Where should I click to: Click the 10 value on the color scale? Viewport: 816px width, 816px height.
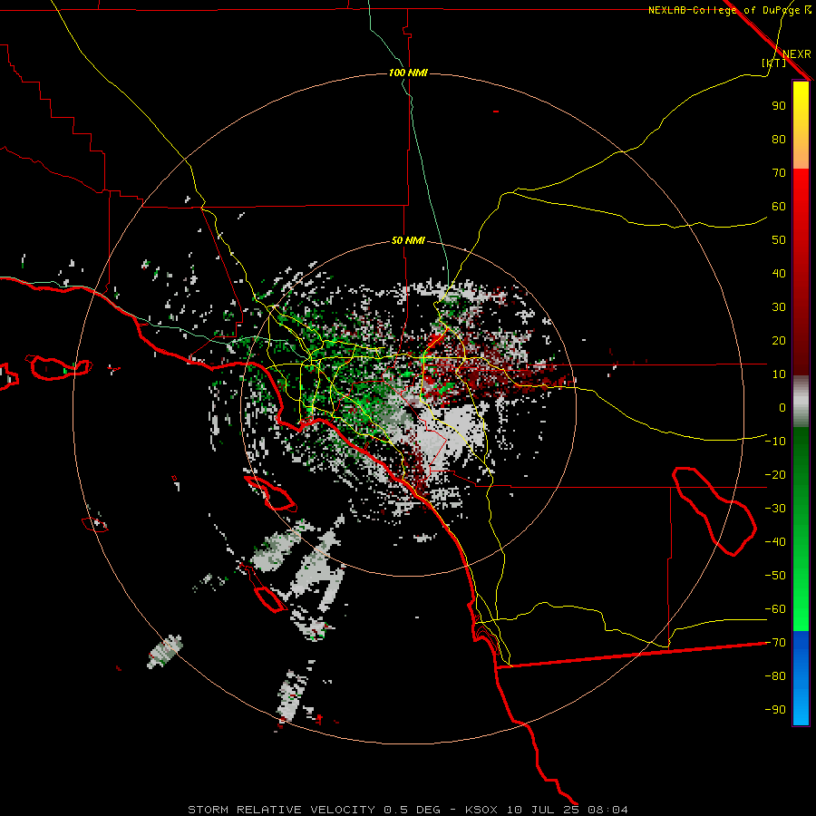[779, 374]
